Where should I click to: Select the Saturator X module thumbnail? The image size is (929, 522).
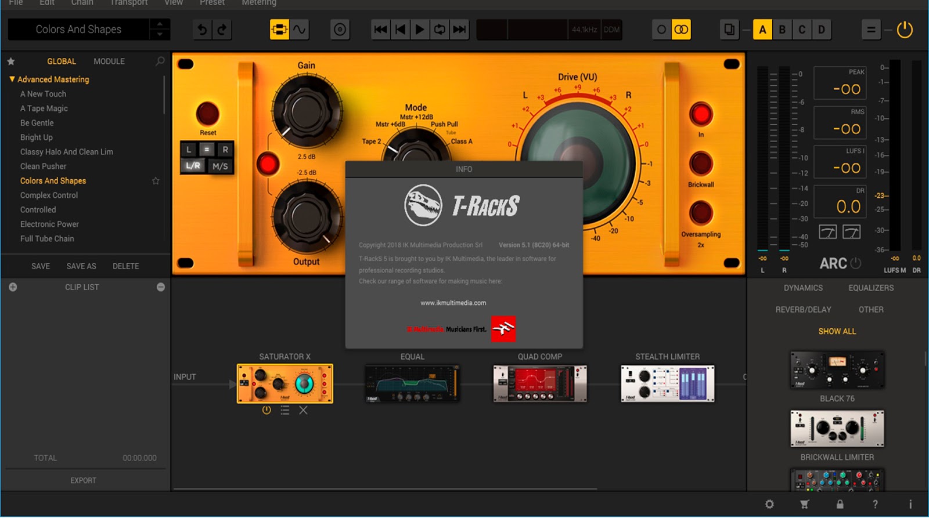coord(285,383)
